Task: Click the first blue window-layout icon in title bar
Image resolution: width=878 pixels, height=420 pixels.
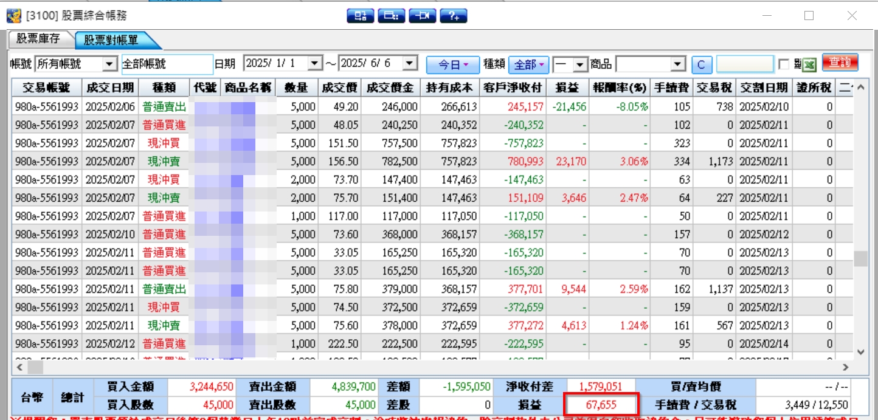Action: pos(361,16)
